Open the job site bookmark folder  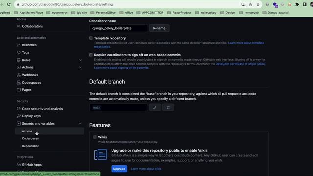(79, 12)
